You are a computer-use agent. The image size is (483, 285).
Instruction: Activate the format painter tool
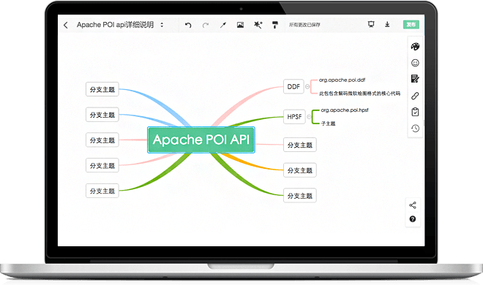click(x=275, y=25)
